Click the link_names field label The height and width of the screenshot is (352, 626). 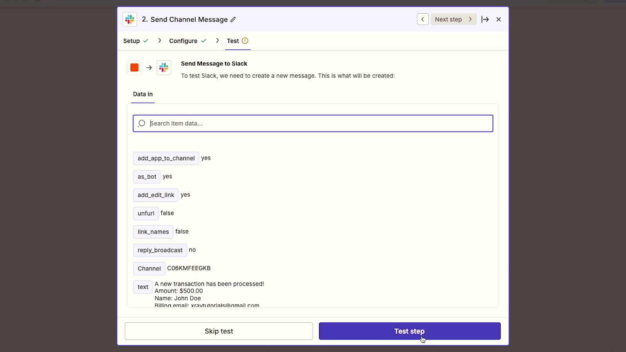(x=153, y=232)
